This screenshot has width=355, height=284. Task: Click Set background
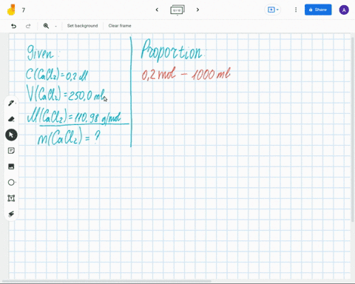pyautogui.click(x=83, y=26)
